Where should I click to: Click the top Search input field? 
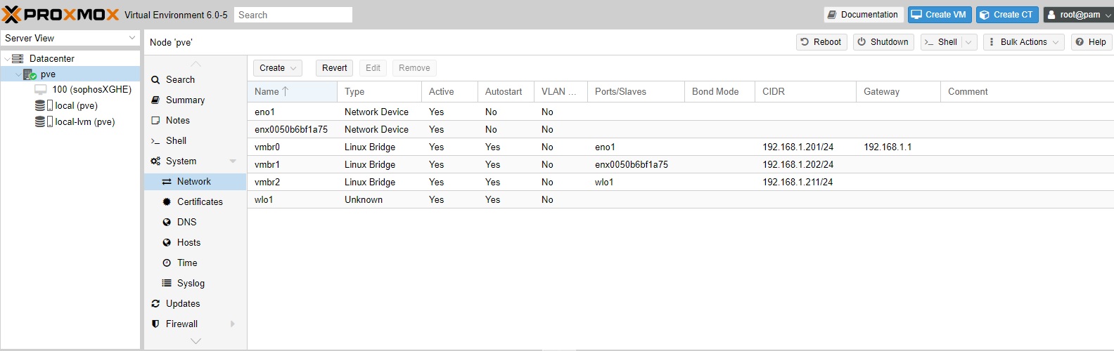click(293, 15)
